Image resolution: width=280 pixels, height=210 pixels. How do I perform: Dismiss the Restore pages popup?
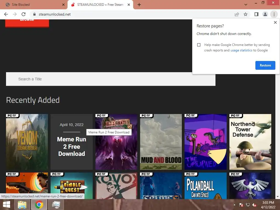click(275, 22)
